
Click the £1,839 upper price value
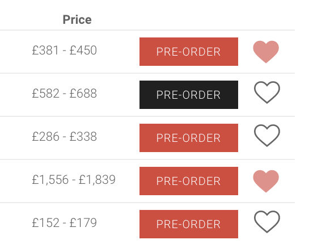[97, 180]
